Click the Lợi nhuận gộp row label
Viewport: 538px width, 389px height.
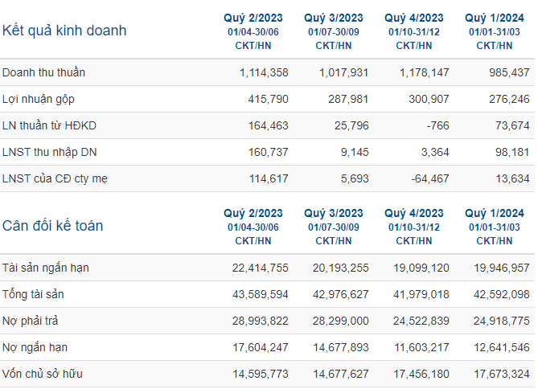pyautogui.click(x=39, y=99)
